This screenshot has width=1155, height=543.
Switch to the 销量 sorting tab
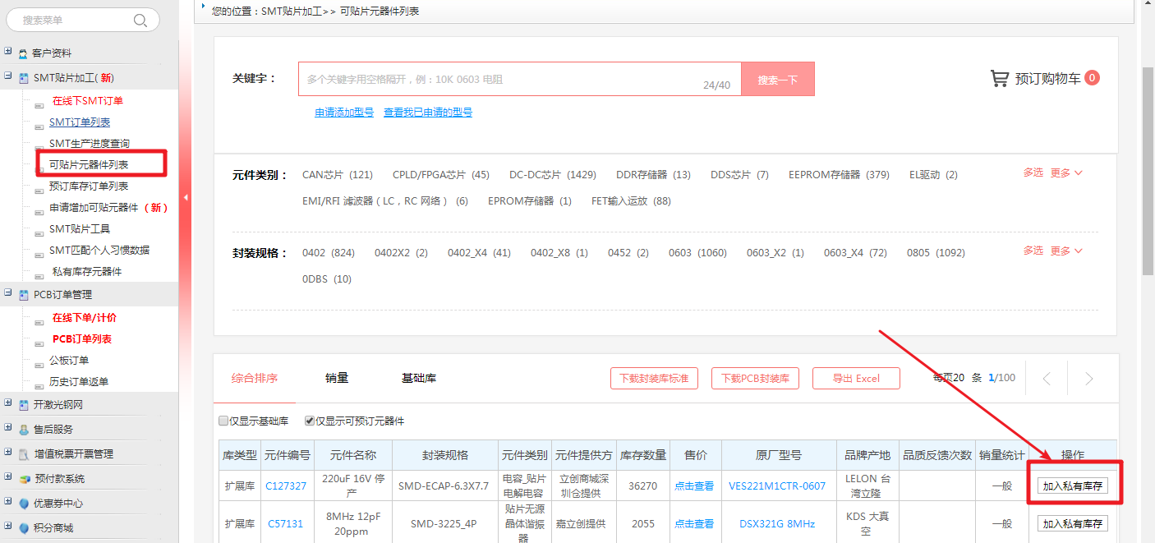click(337, 378)
